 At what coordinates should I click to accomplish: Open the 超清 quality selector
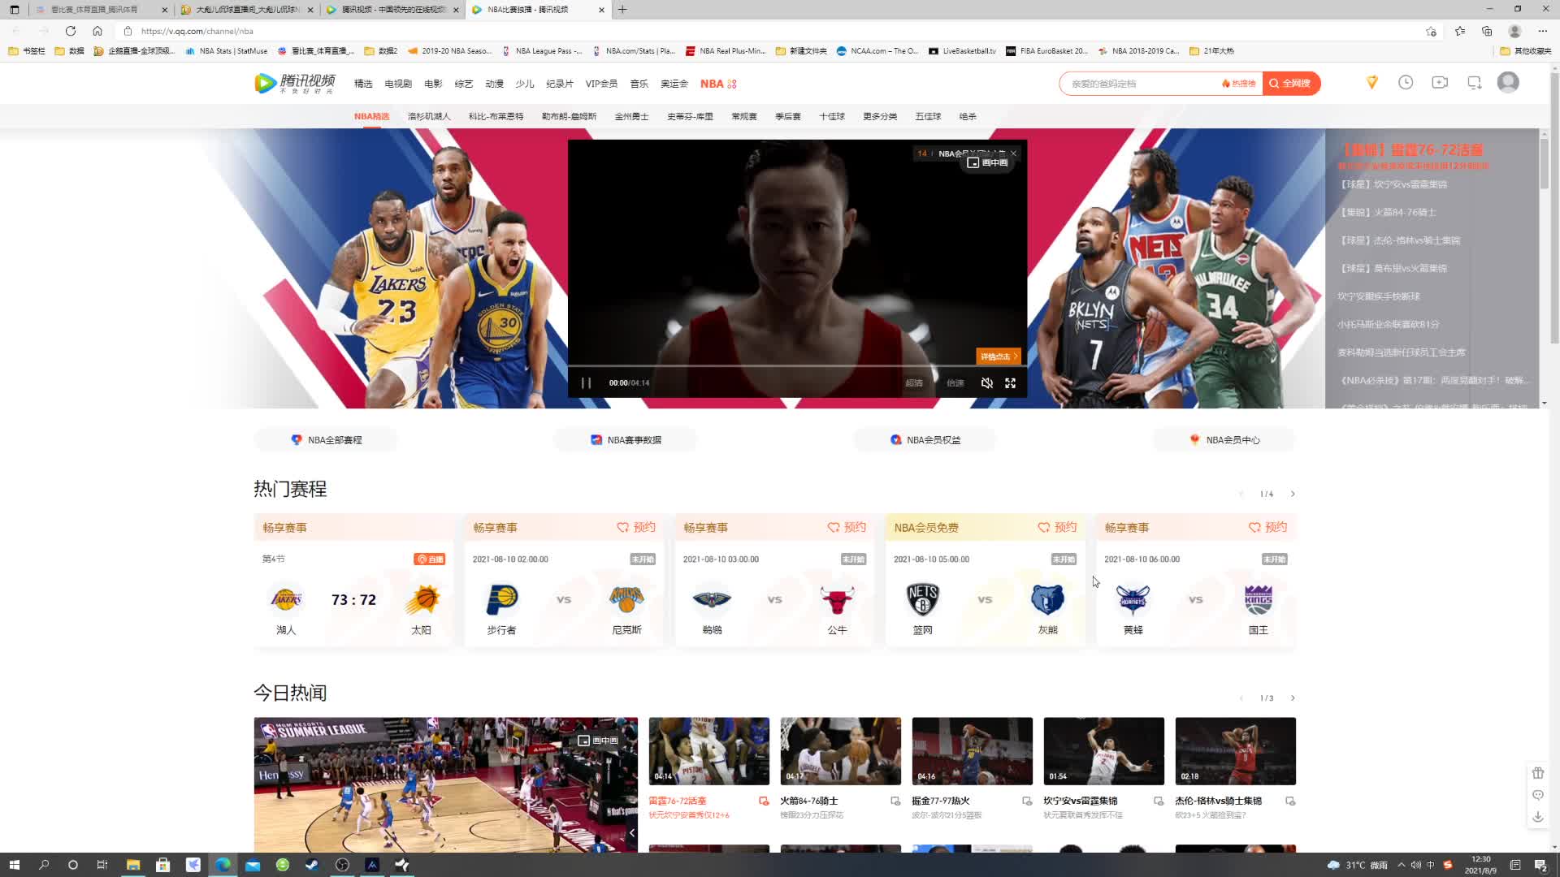pos(914,383)
